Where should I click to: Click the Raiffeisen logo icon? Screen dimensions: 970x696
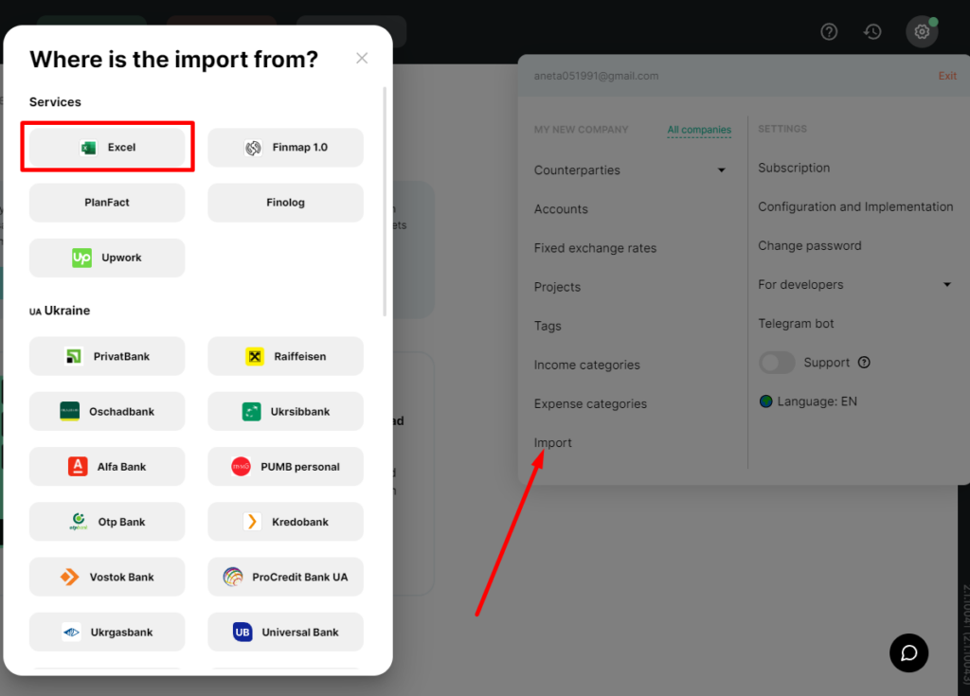pos(255,356)
